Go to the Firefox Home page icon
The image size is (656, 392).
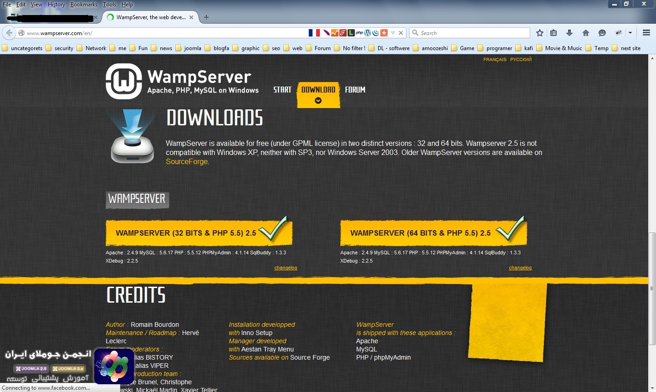coord(586,33)
